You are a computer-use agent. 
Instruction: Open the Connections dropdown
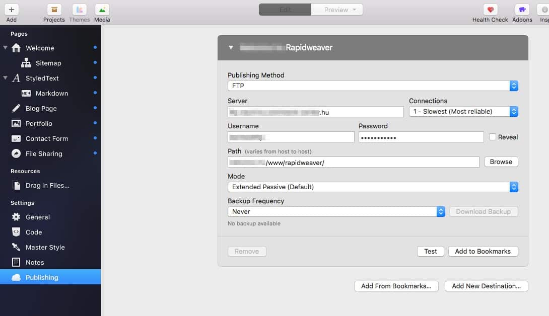[x=463, y=112]
